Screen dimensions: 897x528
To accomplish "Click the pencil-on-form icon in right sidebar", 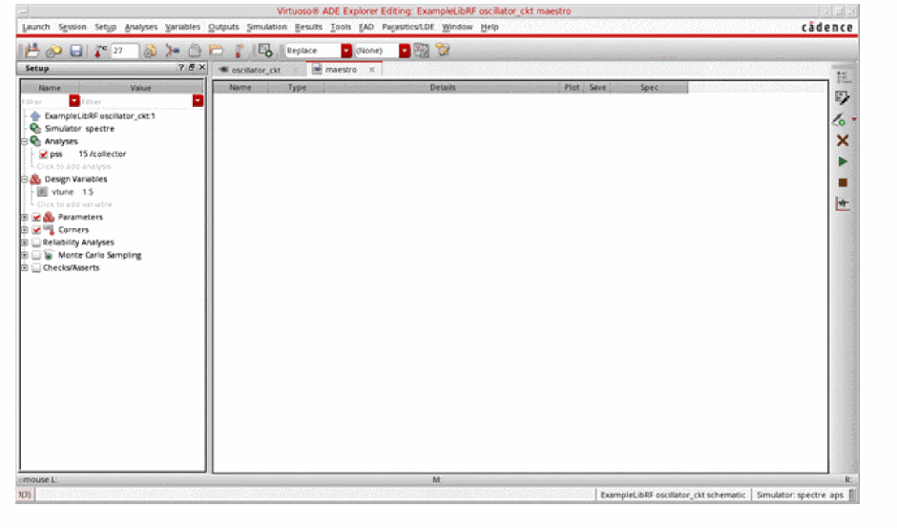I will pos(842,98).
